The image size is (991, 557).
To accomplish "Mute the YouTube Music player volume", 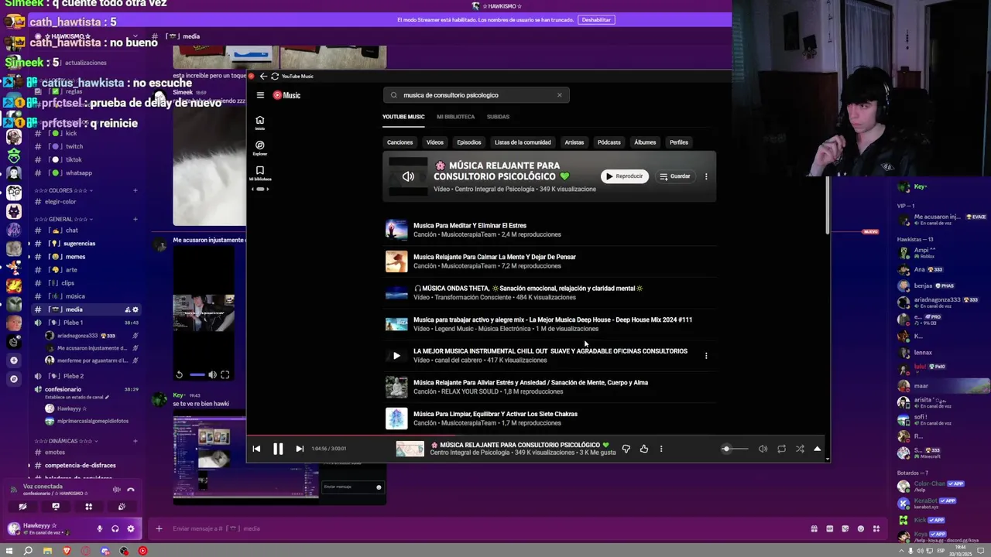I will [763, 449].
